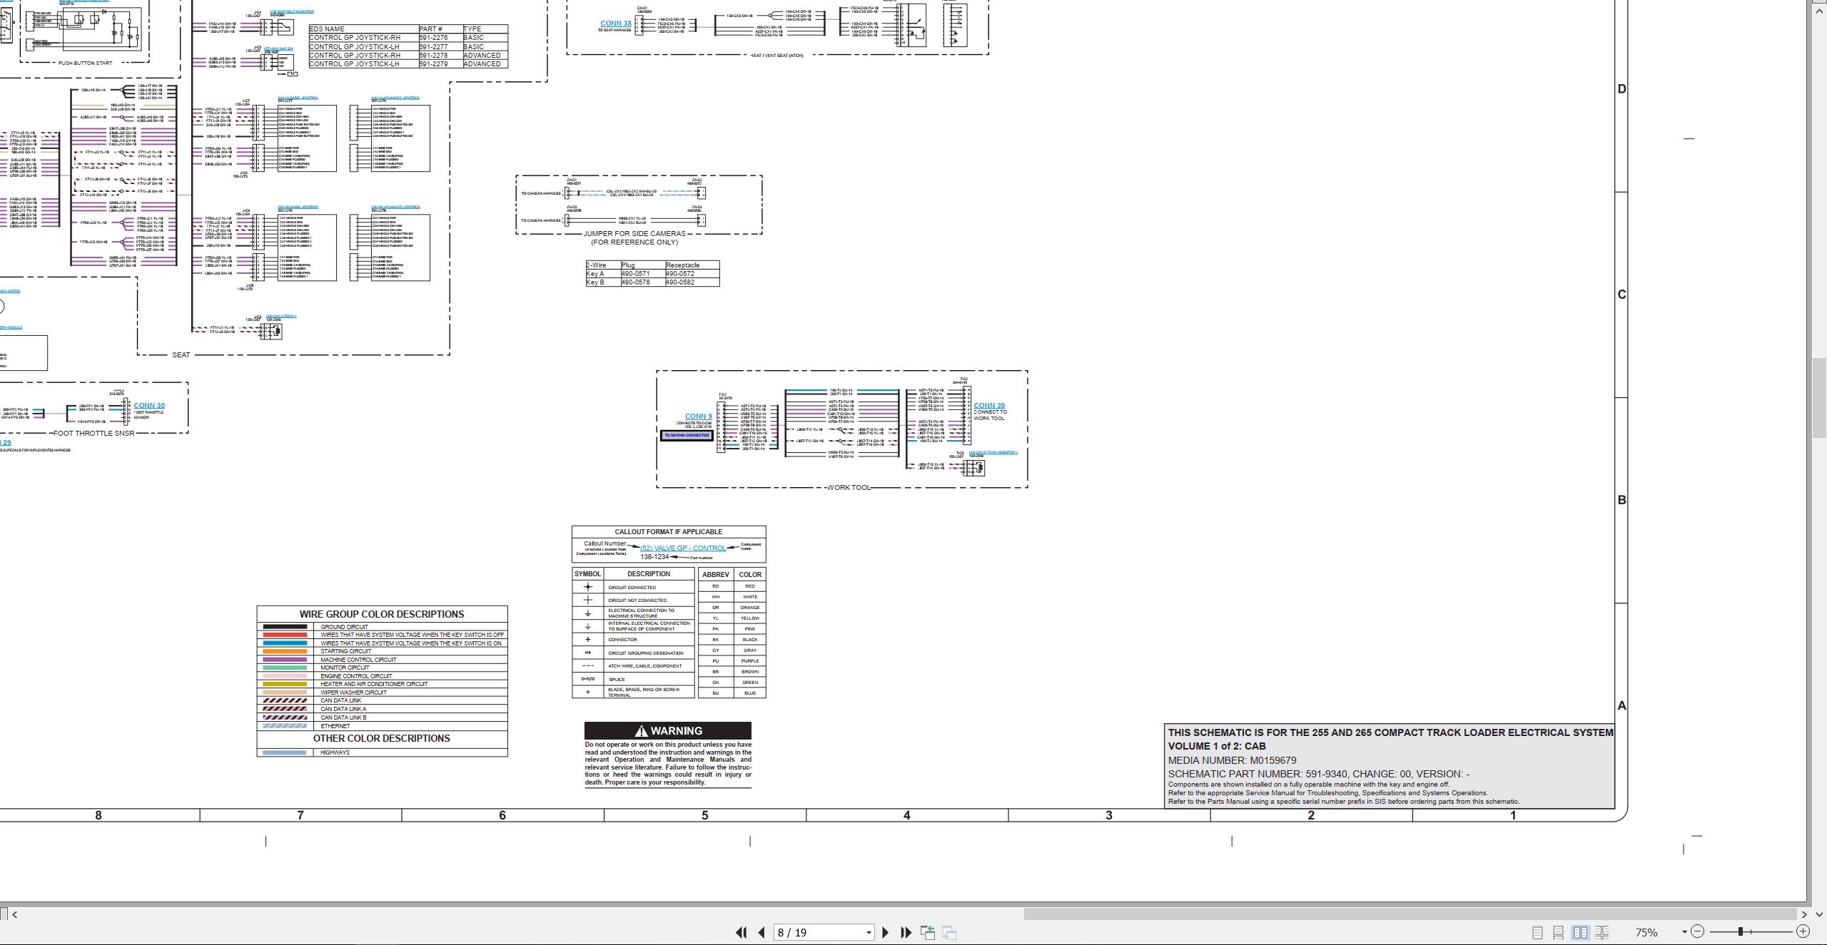This screenshot has width=1827, height=945.
Task: Click the CALLOUT FORMAT IF APPLICABLE header
Action: (x=669, y=532)
